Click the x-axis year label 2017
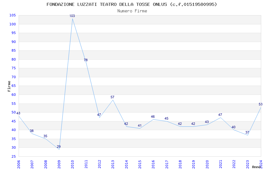 point(167,164)
